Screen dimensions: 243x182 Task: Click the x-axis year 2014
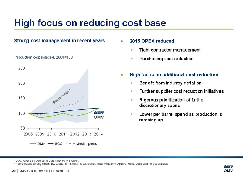click(x=98, y=134)
